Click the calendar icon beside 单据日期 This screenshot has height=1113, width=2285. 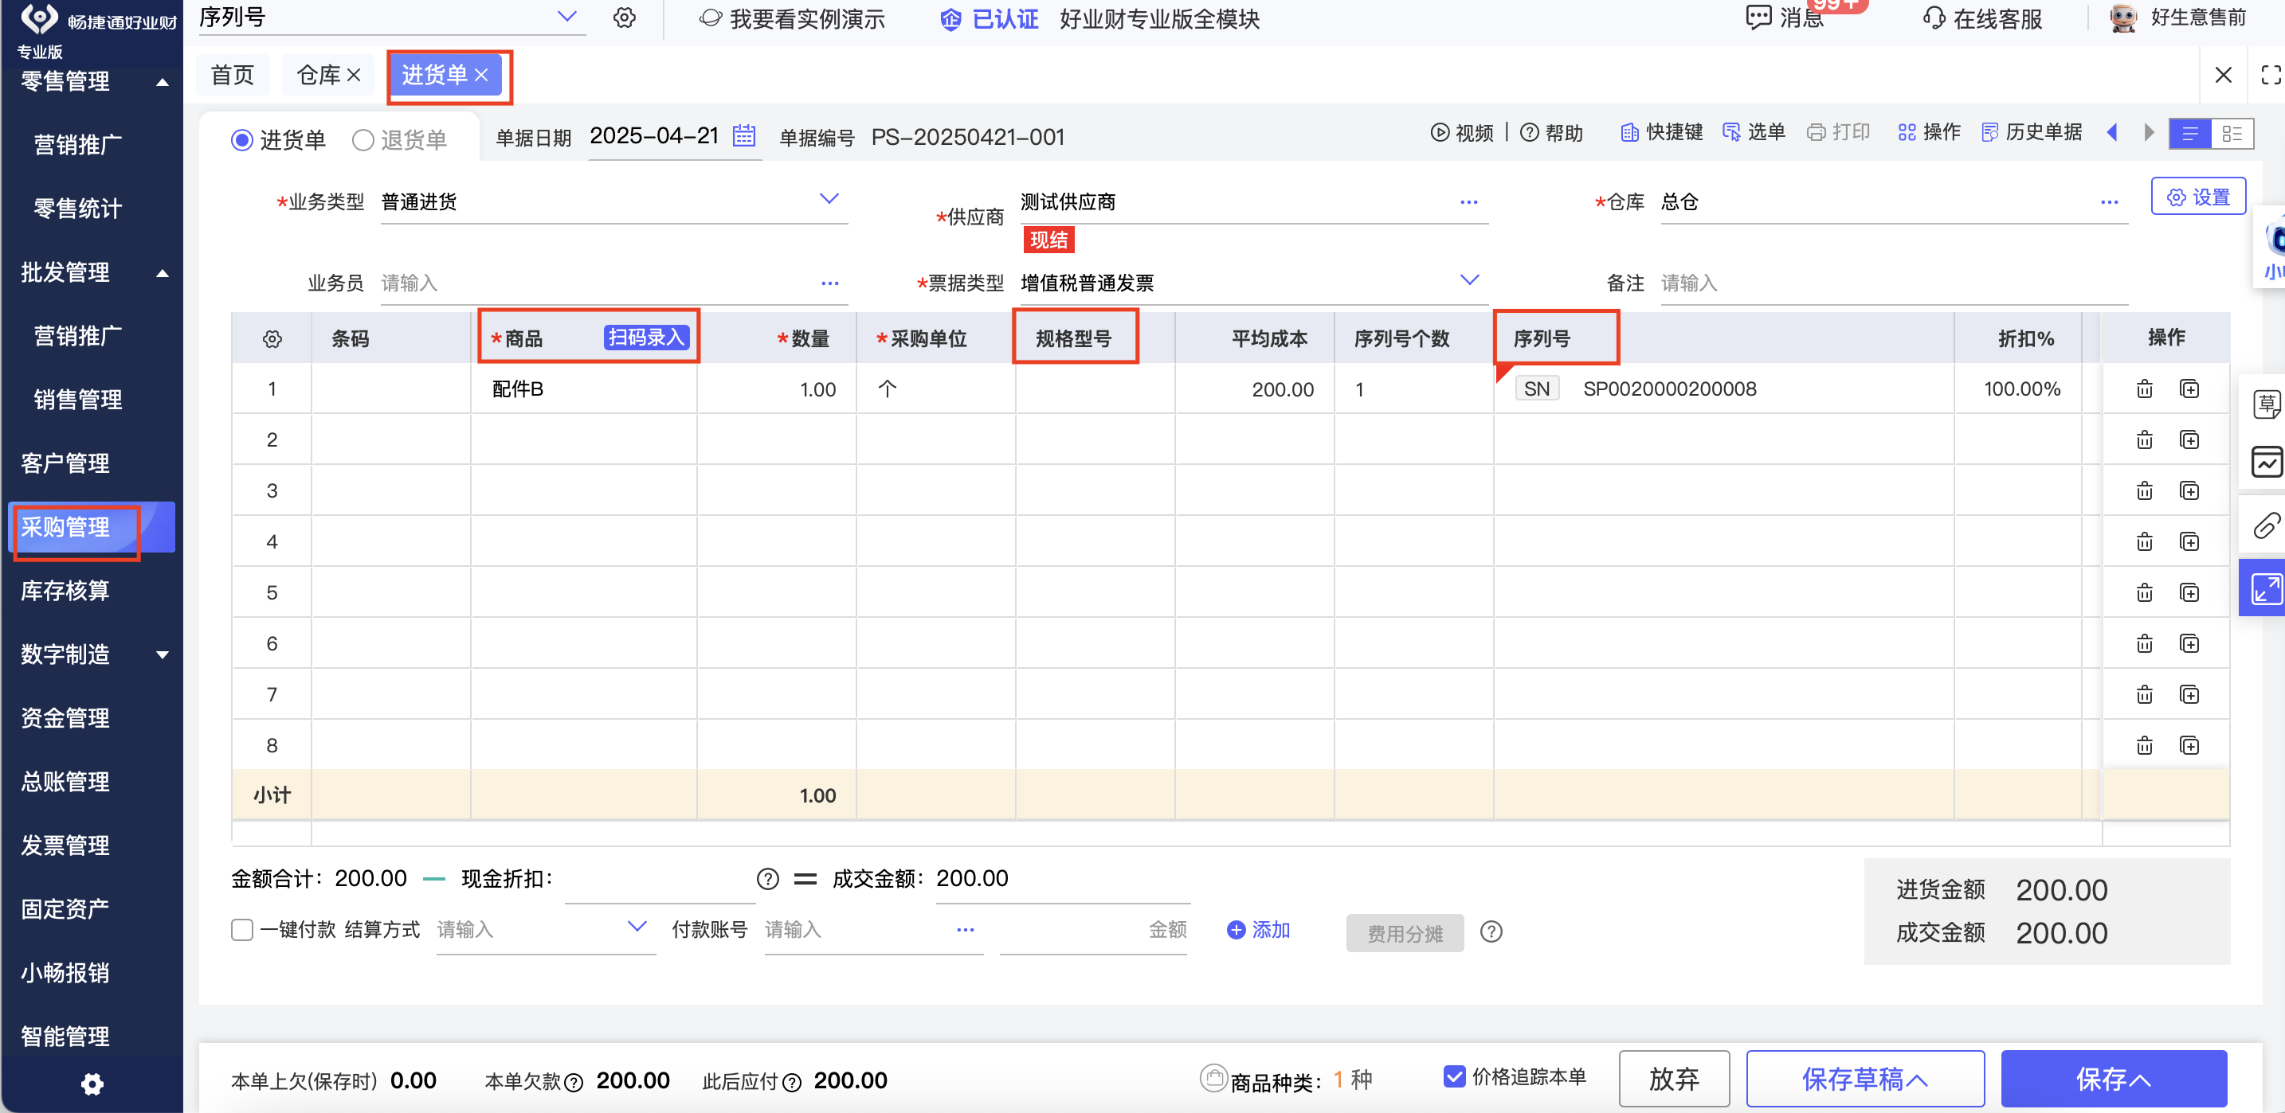tap(743, 135)
